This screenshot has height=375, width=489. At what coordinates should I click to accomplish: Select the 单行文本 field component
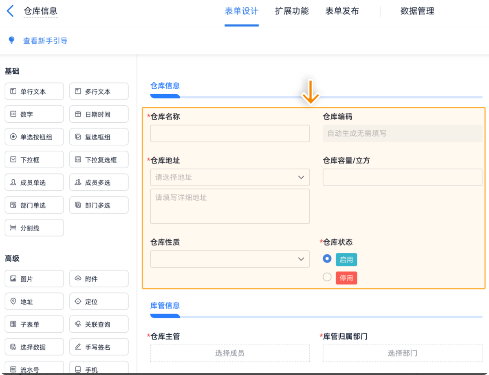tap(34, 92)
